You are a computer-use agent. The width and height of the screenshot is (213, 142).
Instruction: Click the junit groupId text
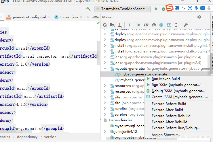tap(22, 88)
